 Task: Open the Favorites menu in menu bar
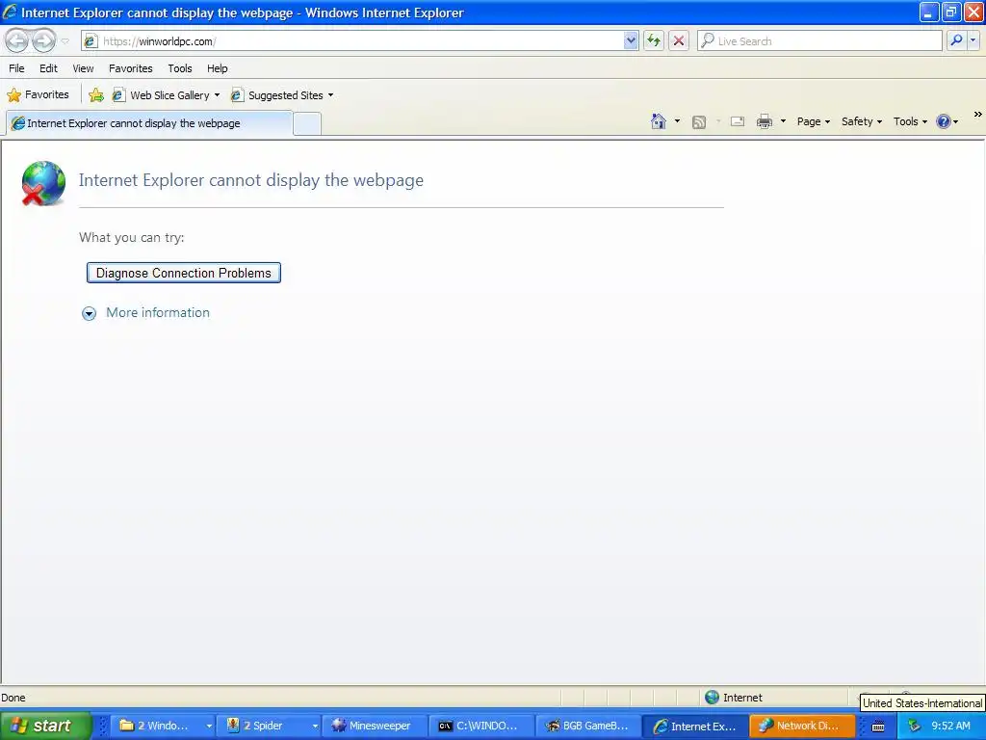pos(130,68)
